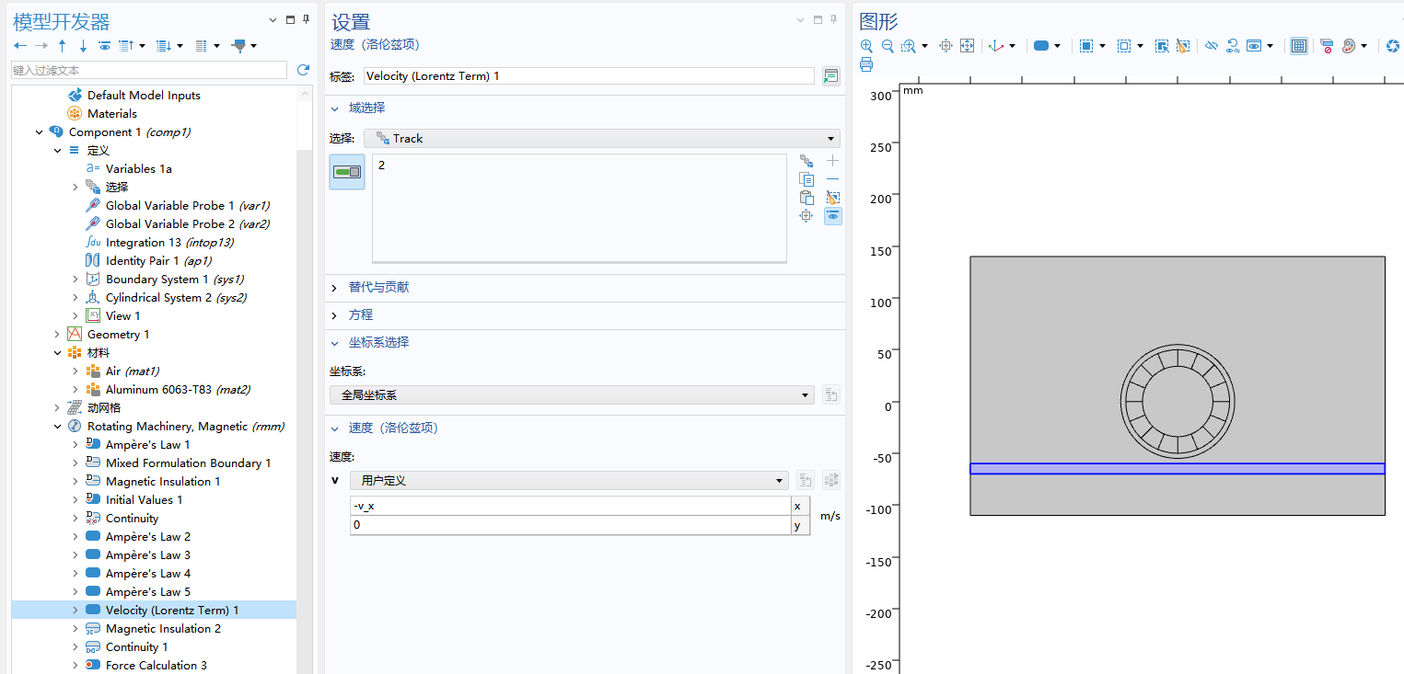Zoom to the current domain selection
Screen dimensions: 1404x674
coord(806,216)
